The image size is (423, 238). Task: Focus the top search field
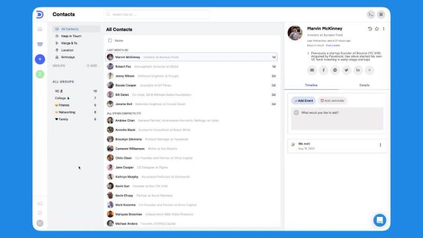(157, 15)
